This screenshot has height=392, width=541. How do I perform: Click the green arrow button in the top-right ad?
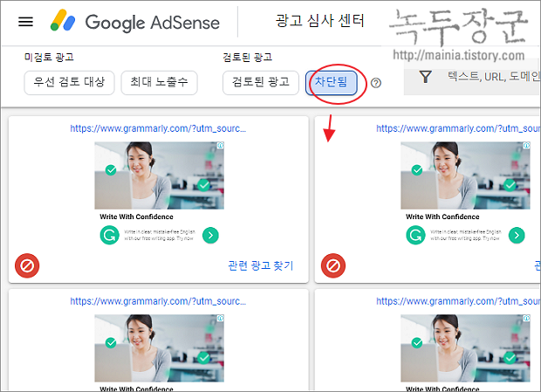point(517,236)
